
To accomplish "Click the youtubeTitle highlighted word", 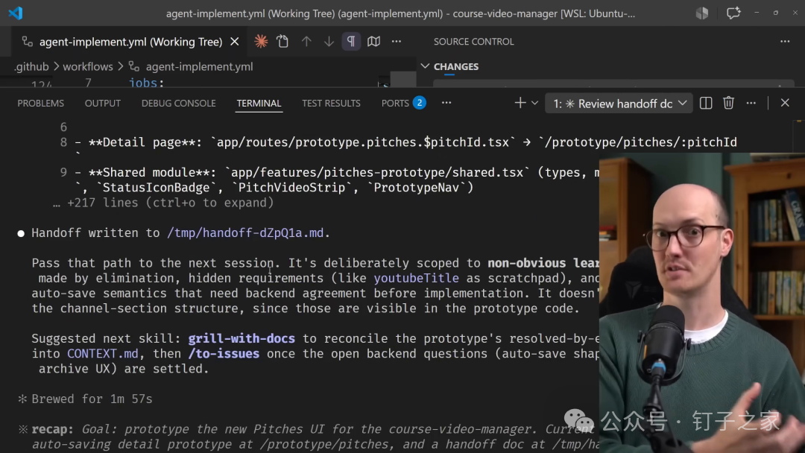I will (x=417, y=278).
